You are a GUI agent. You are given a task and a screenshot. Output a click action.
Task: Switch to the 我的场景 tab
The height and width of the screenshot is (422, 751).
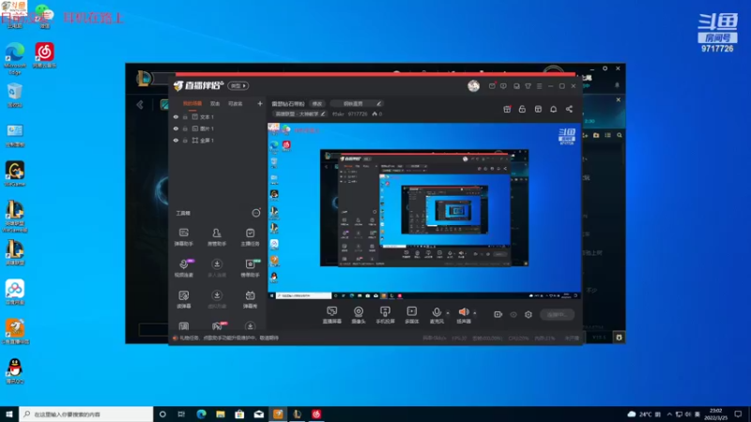tap(192, 103)
